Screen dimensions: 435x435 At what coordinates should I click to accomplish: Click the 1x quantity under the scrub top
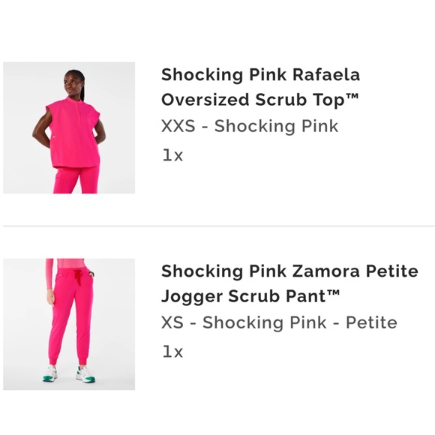pyautogui.click(x=172, y=155)
